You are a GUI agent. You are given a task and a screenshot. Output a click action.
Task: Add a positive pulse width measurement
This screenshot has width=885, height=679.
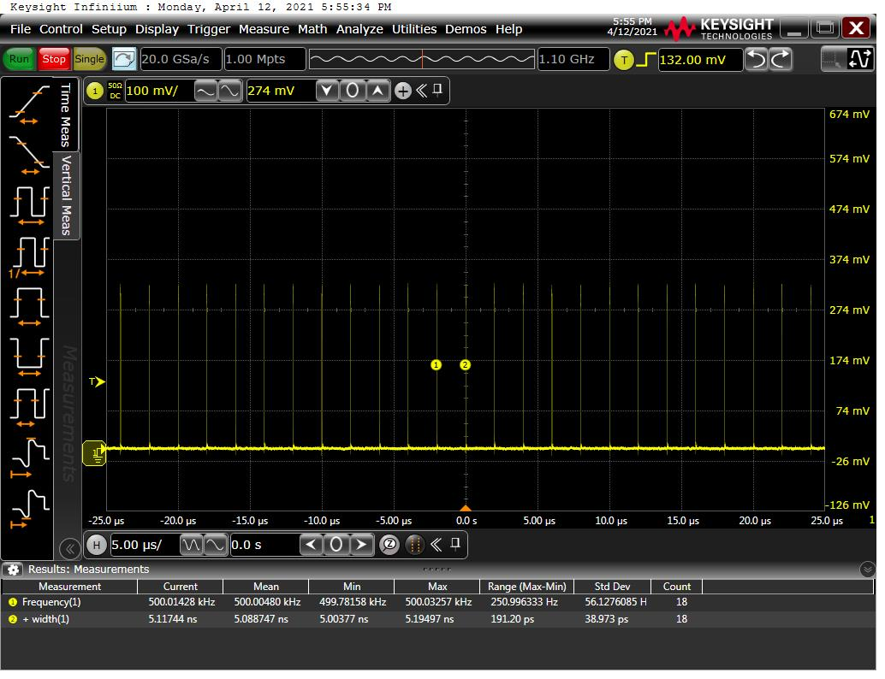[x=29, y=306]
